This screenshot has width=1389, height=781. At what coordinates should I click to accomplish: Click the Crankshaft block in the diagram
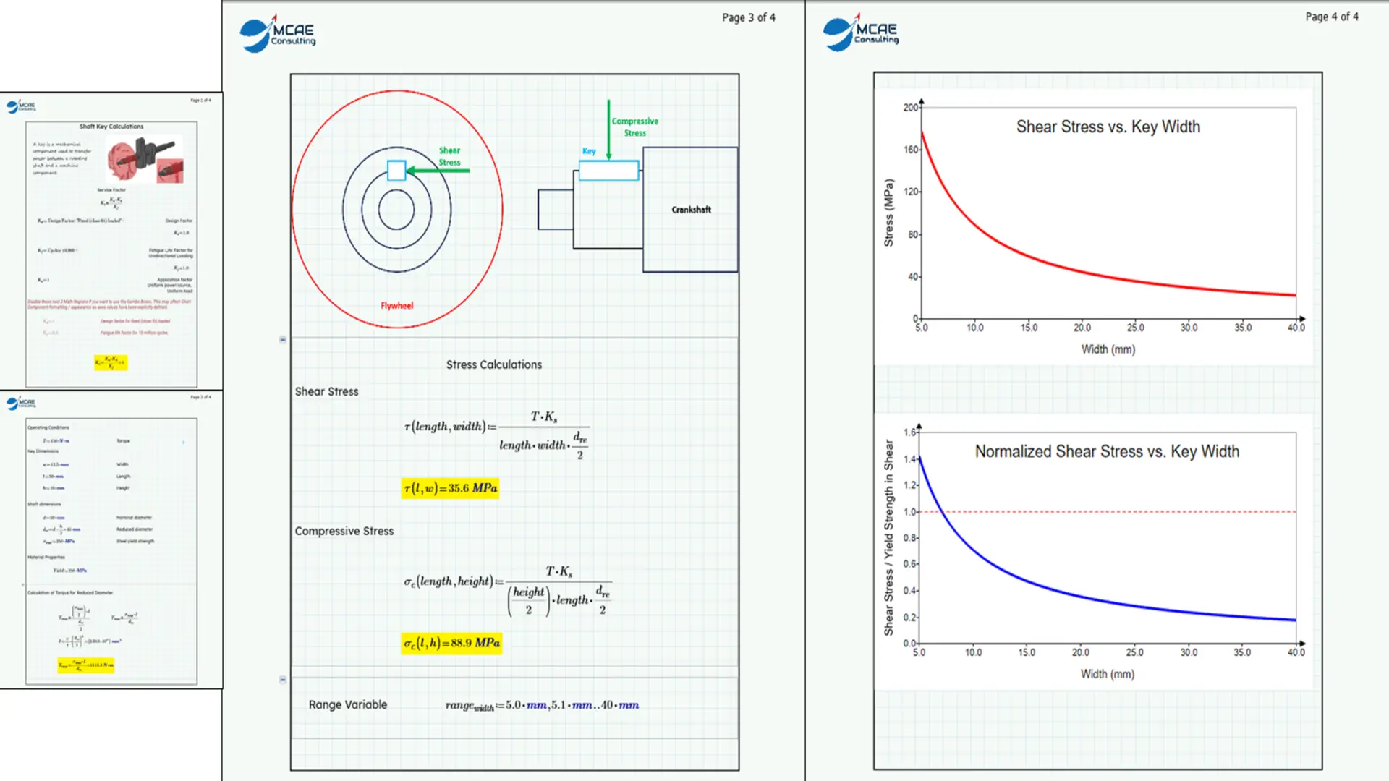(x=689, y=210)
